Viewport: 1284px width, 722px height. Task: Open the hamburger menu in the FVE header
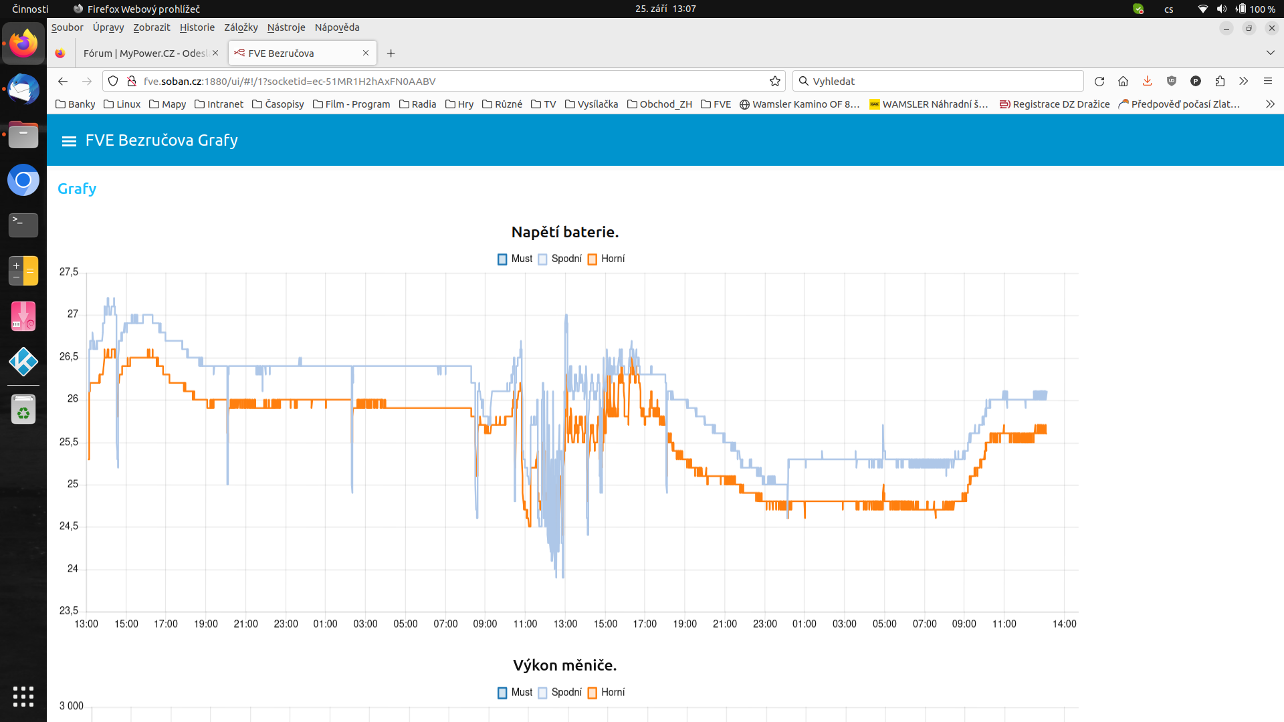pyautogui.click(x=69, y=141)
